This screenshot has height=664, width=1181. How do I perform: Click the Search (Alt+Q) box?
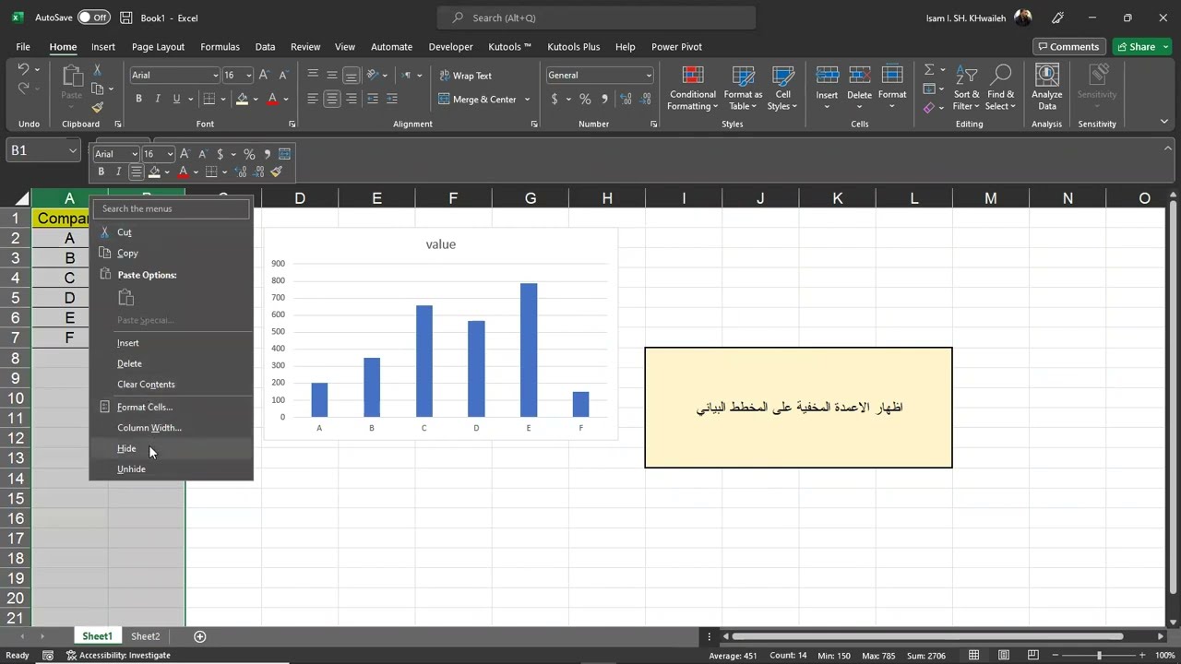click(x=596, y=18)
